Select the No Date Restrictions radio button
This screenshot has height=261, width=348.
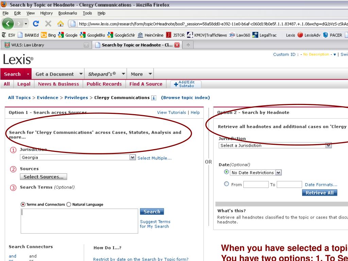[x=226, y=172]
